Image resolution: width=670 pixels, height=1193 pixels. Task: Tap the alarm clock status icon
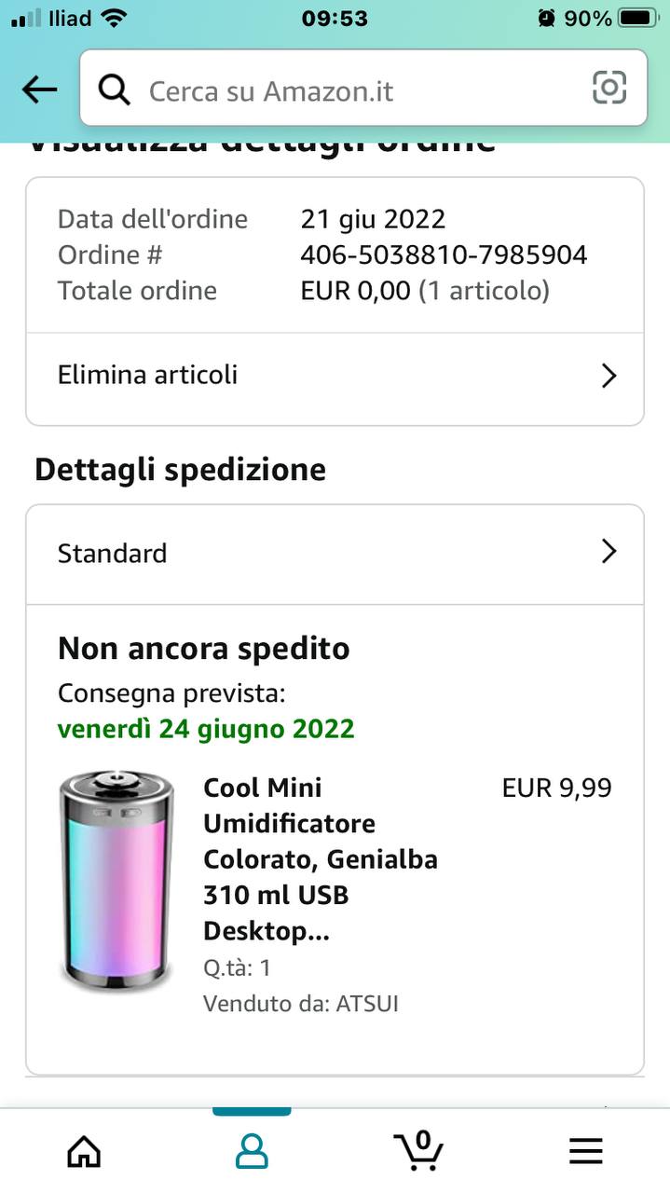click(546, 18)
